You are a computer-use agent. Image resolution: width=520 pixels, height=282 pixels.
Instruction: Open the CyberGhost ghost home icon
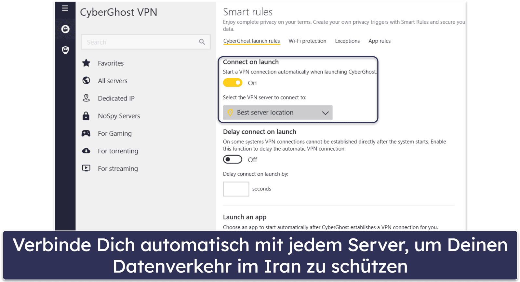click(65, 29)
